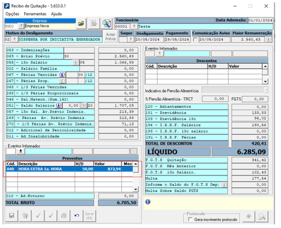Click the blue undo arrow icon
The width and height of the screenshot is (281, 228).
77,216
